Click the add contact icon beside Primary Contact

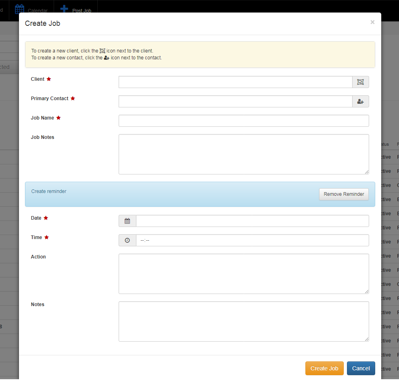[360, 101]
